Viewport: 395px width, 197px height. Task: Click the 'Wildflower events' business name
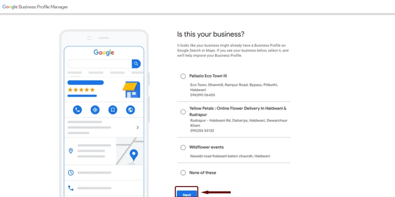pos(206,147)
